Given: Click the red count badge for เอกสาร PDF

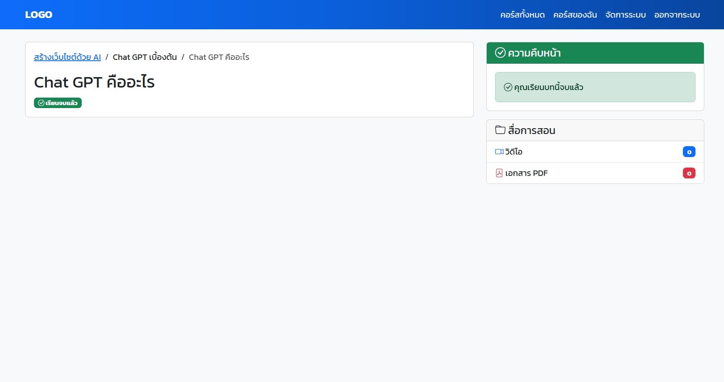Looking at the screenshot, I should (x=689, y=173).
